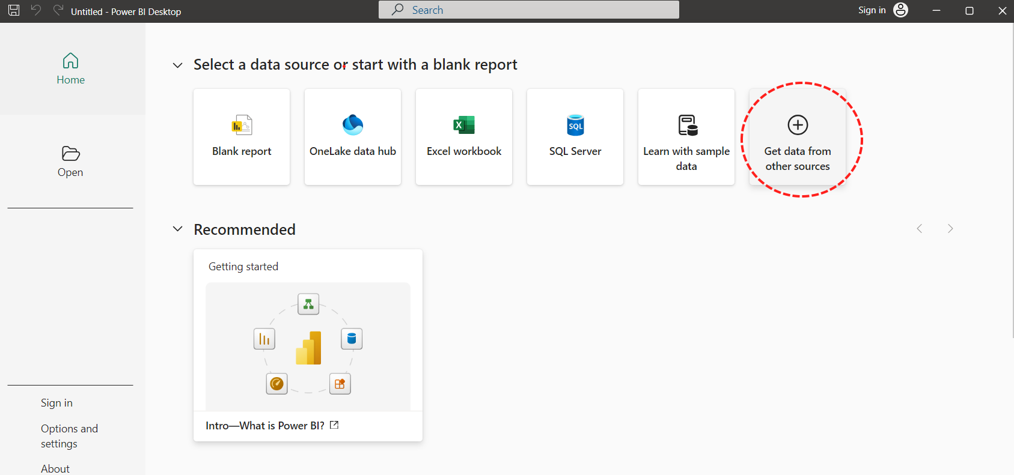Click the Undo arrow icon
Viewport: 1014px width, 475px height.
(36, 10)
